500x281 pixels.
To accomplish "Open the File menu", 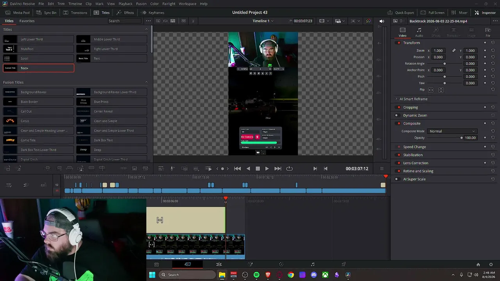I will tap(41, 4).
